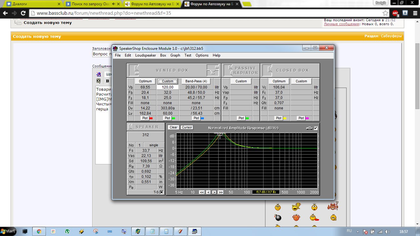Screen dimensions: 420x236
Task: Click Plot under Vented Box Optimum column
Action: click(144, 118)
